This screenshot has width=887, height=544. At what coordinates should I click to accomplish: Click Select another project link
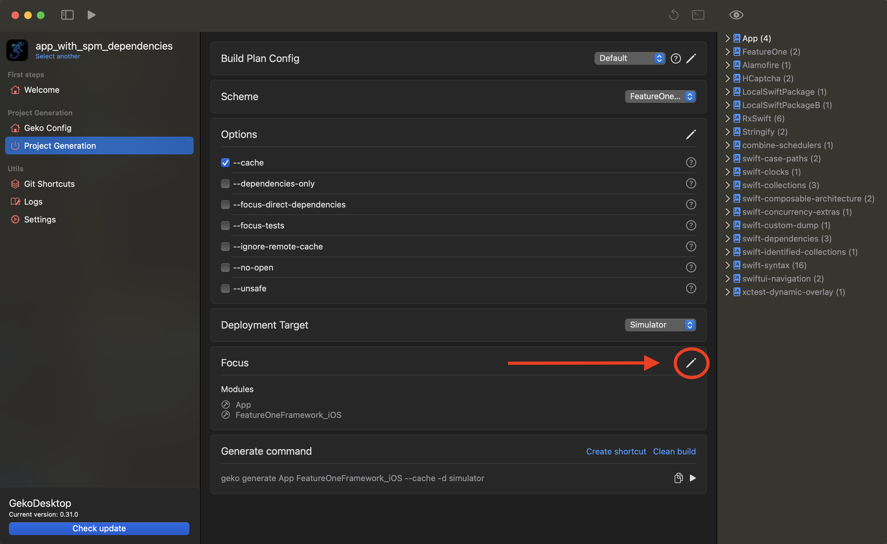pyautogui.click(x=58, y=57)
